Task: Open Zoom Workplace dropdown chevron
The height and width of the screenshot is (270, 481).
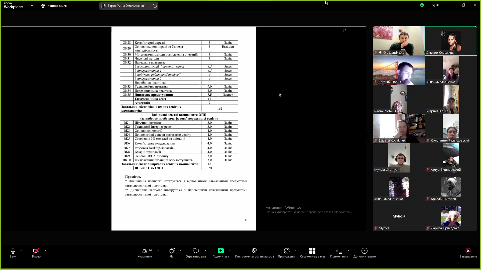Action: point(32,5)
